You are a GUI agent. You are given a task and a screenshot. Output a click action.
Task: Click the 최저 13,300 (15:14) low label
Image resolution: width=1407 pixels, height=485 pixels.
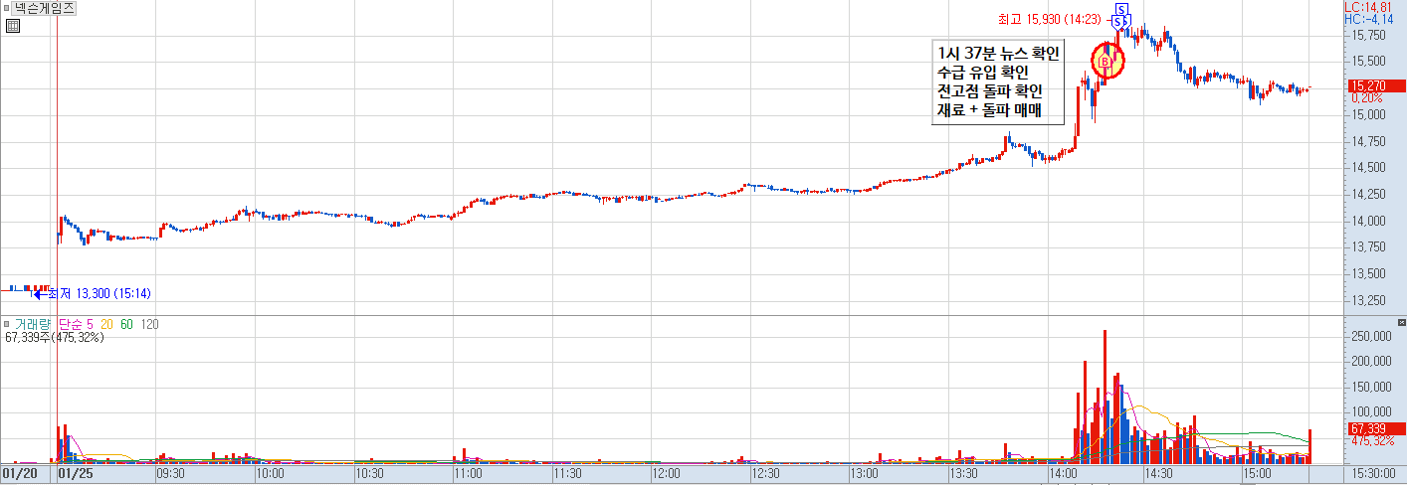pyautogui.click(x=99, y=293)
